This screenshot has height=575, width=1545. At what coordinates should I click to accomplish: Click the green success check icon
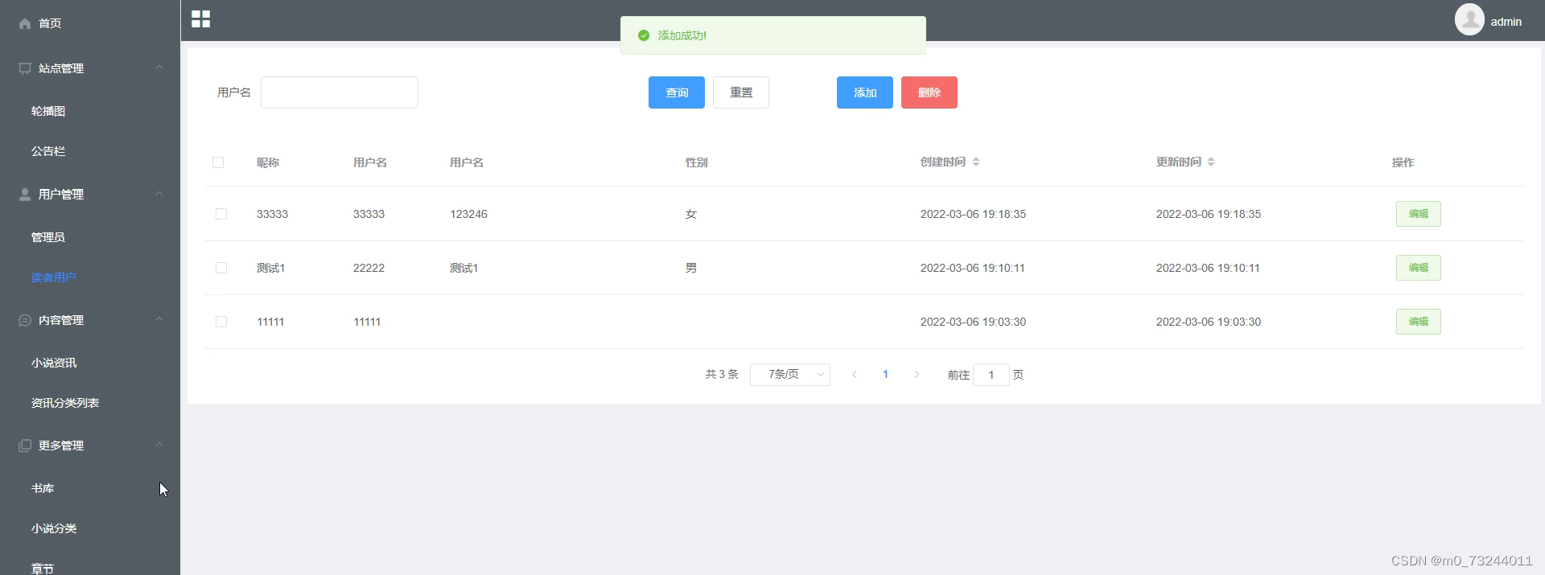click(x=644, y=35)
